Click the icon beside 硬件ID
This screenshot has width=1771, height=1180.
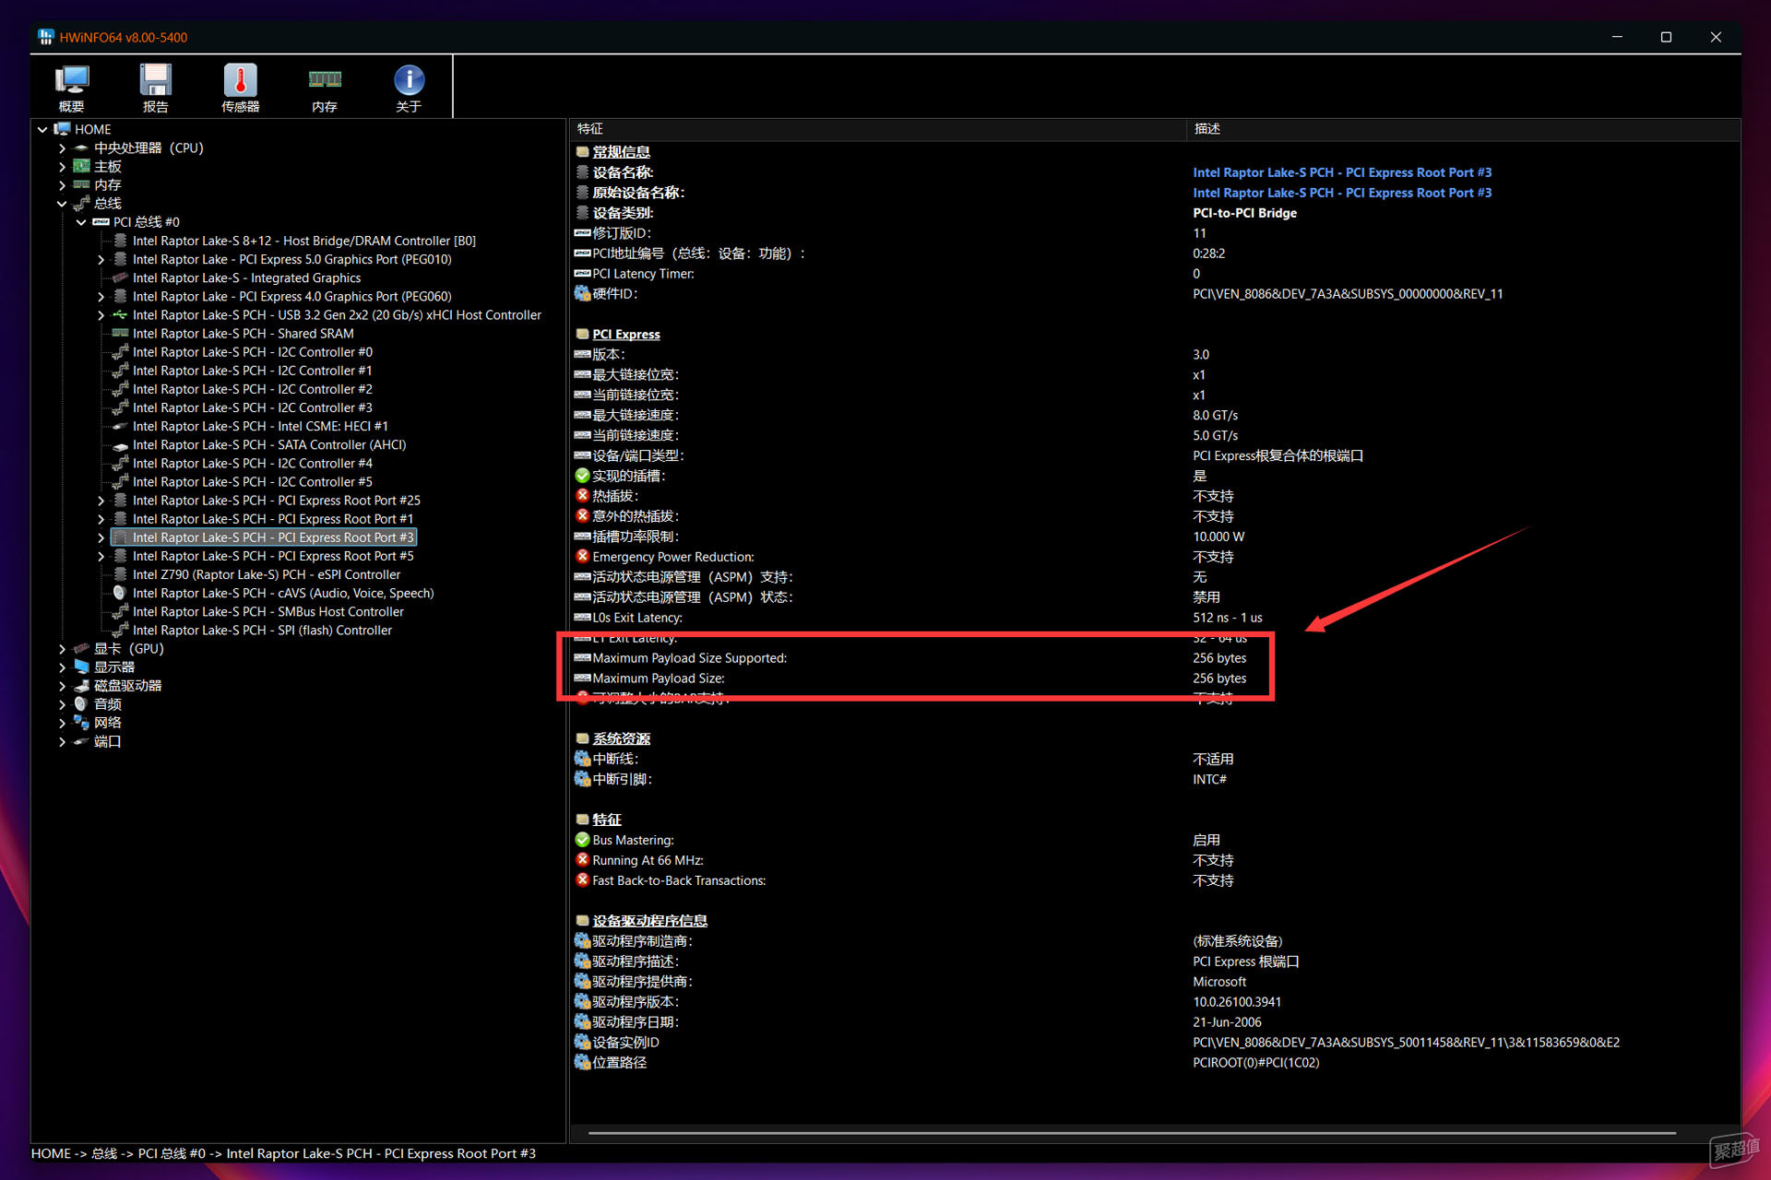582,293
